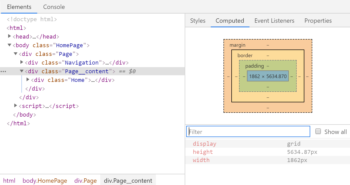Expand the Home div node
The width and height of the screenshot is (350, 185).
[x=28, y=80]
